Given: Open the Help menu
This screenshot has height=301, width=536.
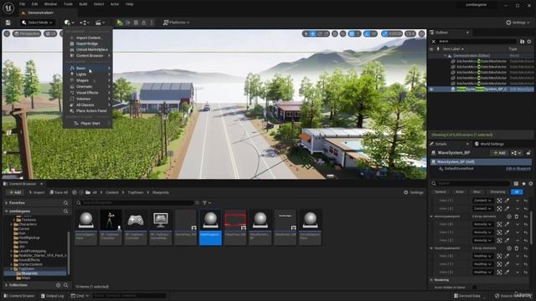Looking at the screenshot, I should tap(129, 4).
